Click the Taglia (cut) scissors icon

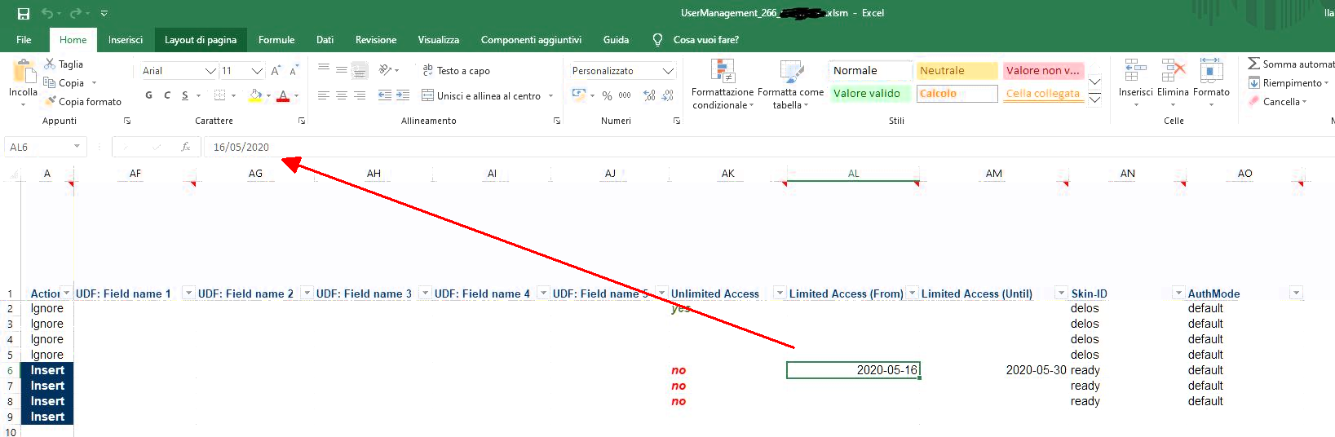[51, 64]
